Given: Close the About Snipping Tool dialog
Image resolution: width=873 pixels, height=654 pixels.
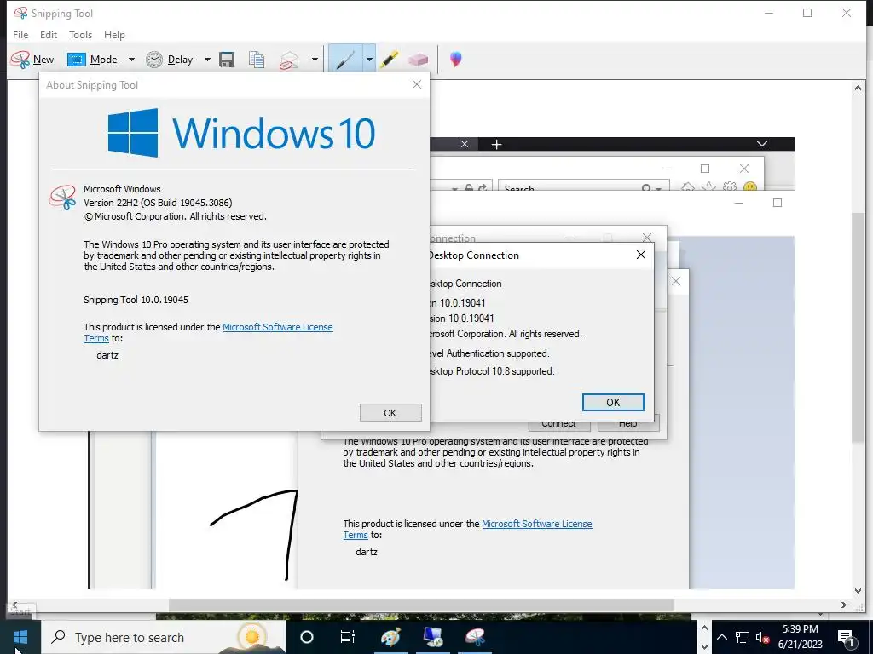Looking at the screenshot, I should [416, 84].
